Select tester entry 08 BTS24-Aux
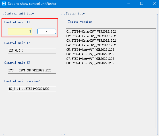 tap(90, 63)
